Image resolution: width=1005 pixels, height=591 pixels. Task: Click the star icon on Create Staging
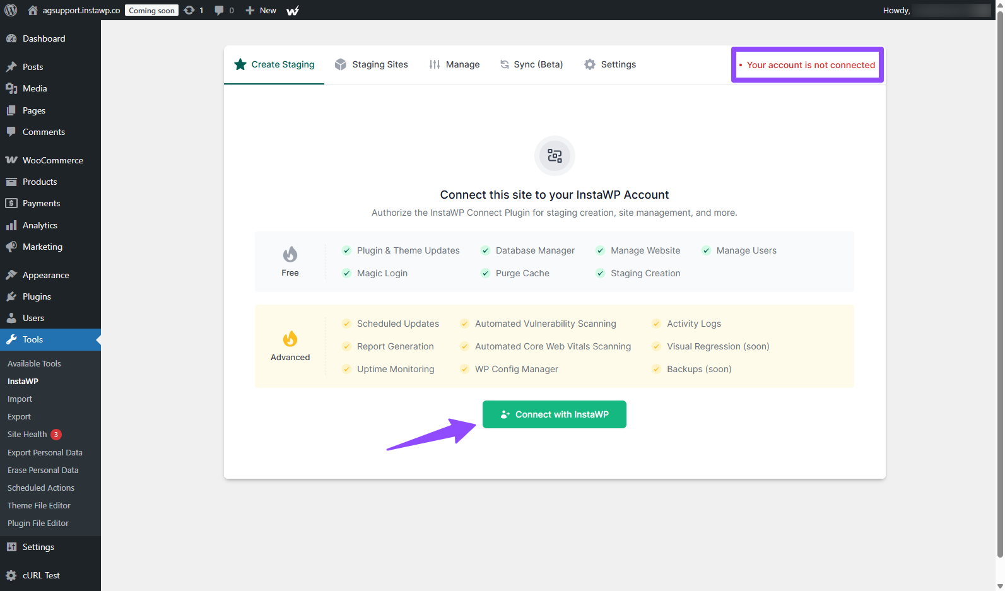[240, 64]
